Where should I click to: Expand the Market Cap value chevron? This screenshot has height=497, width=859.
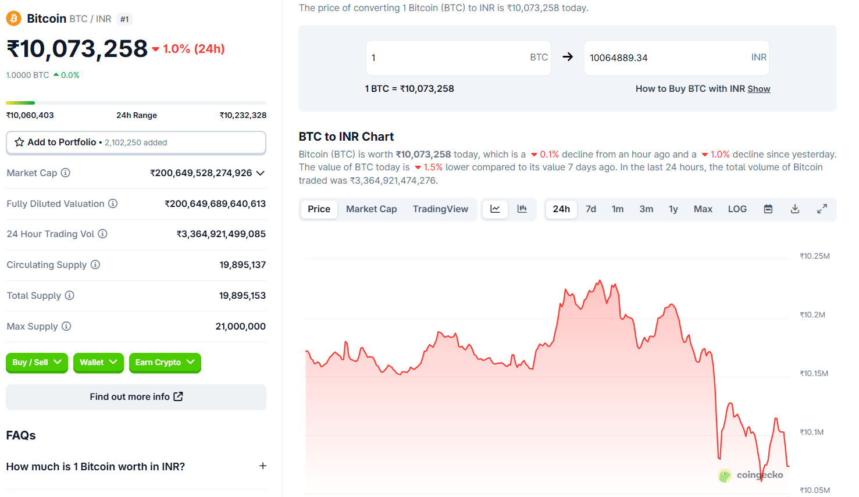pyautogui.click(x=260, y=173)
